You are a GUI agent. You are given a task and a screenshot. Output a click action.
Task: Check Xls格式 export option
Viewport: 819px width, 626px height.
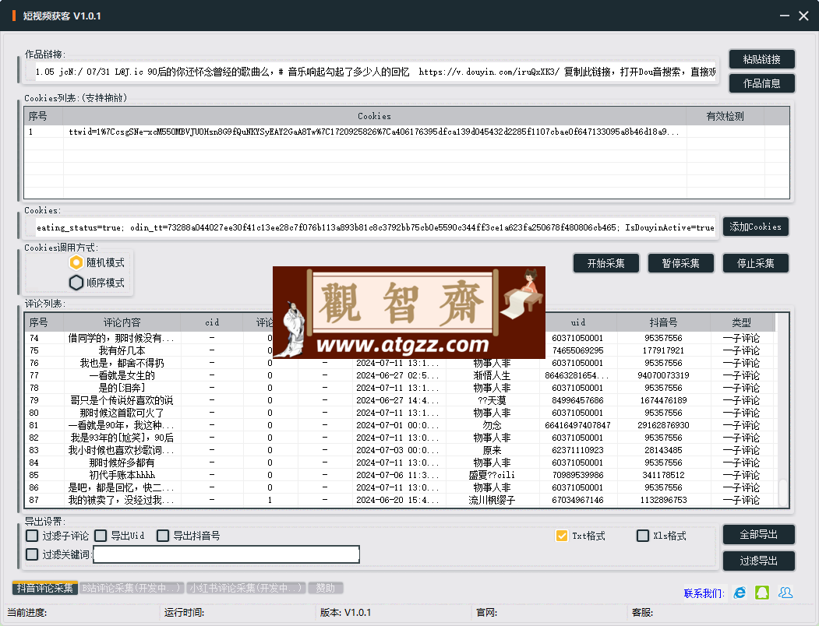click(643, 536)
